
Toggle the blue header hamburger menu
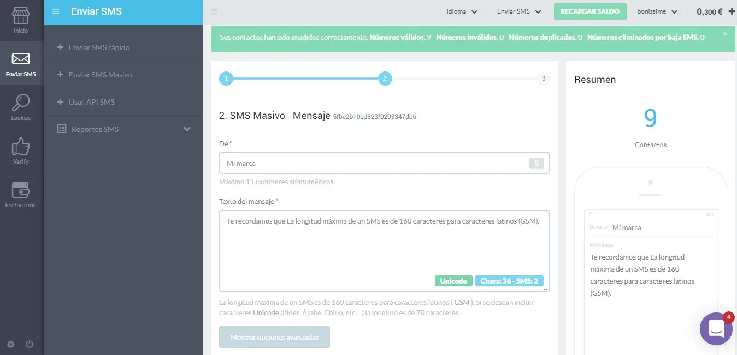(55, 11)
